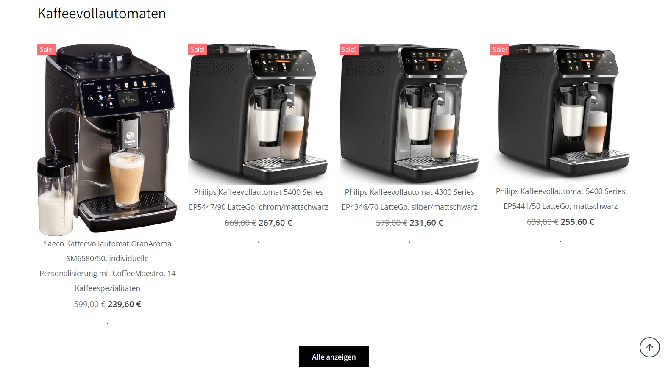This screenshot has height=371, width=668.
Task: Click the struck-through 669,00 € original price
Action: pos(240,223)
